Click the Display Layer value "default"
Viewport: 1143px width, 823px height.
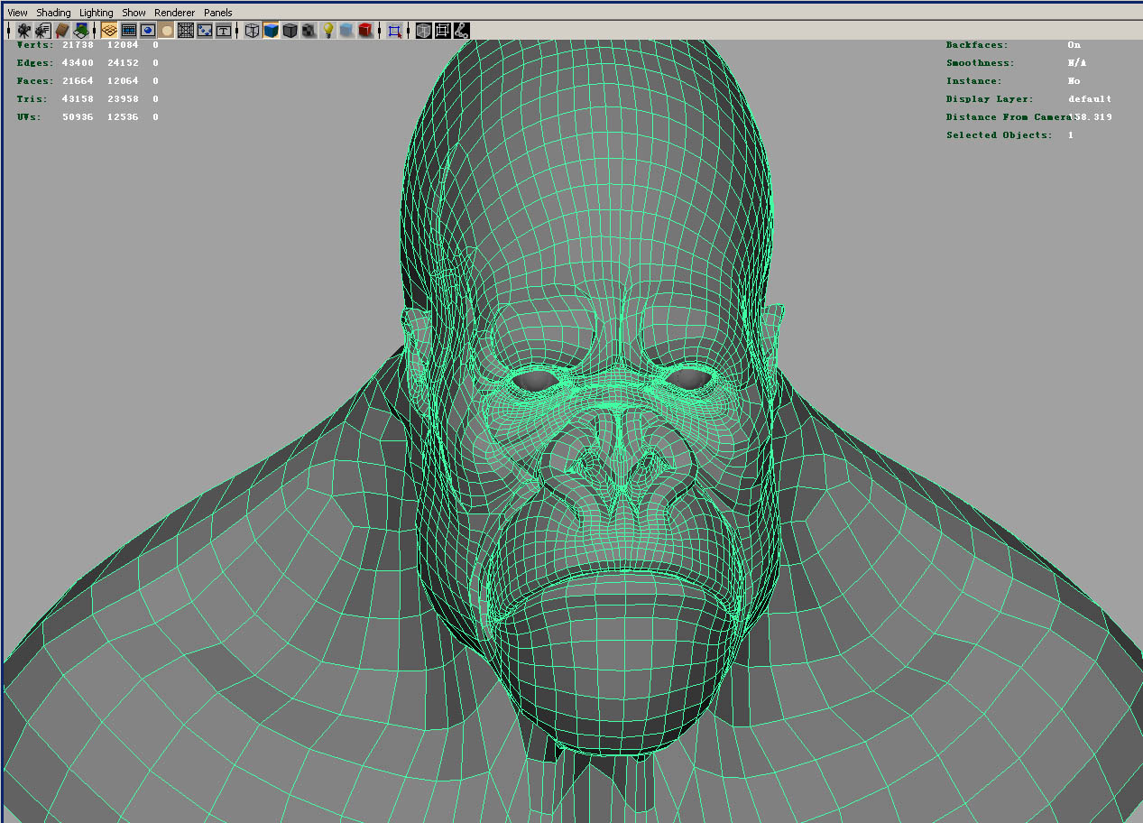1090,99
